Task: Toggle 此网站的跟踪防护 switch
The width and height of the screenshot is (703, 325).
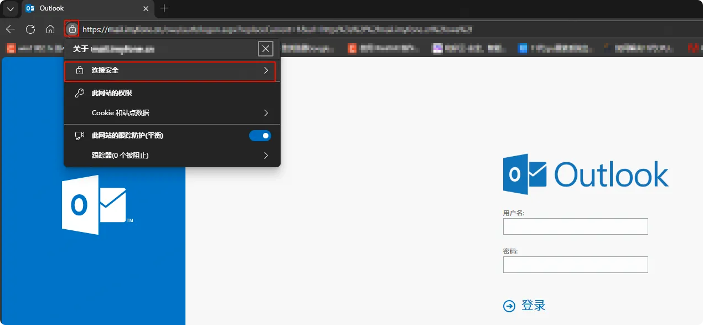Action: (260, 136)
